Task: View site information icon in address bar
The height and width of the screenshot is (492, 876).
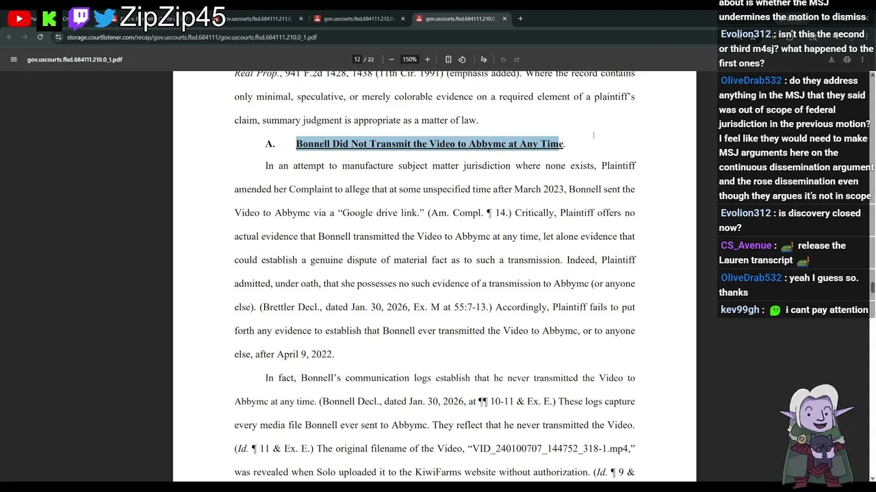Action: pyautogui.click(x=58, y=37)
